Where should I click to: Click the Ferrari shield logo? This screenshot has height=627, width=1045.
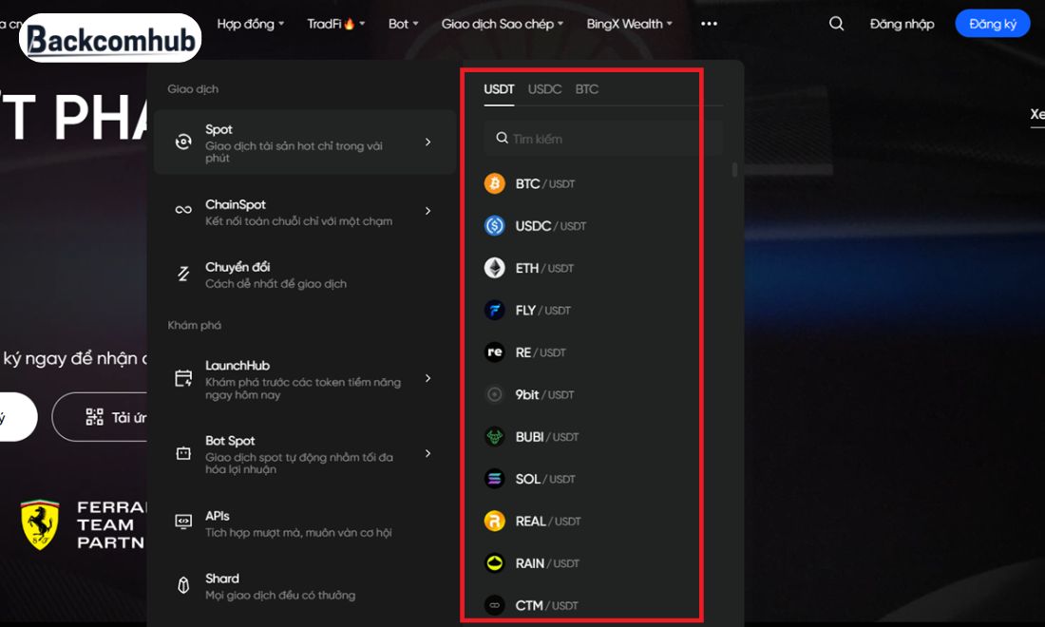(40, 524)
